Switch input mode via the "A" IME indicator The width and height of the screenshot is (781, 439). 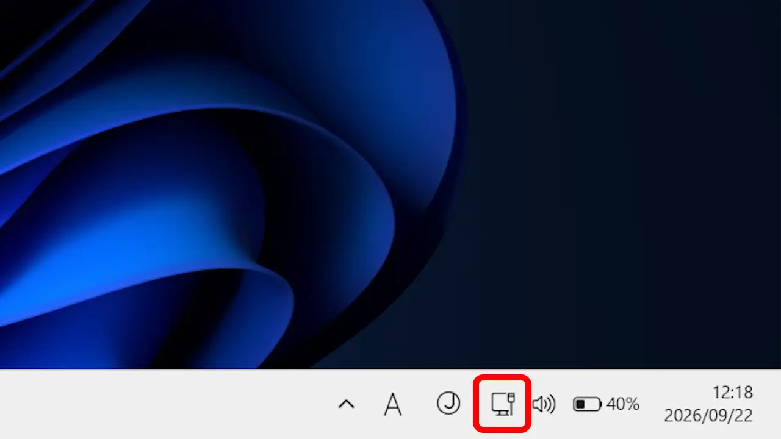pos(393,404)
